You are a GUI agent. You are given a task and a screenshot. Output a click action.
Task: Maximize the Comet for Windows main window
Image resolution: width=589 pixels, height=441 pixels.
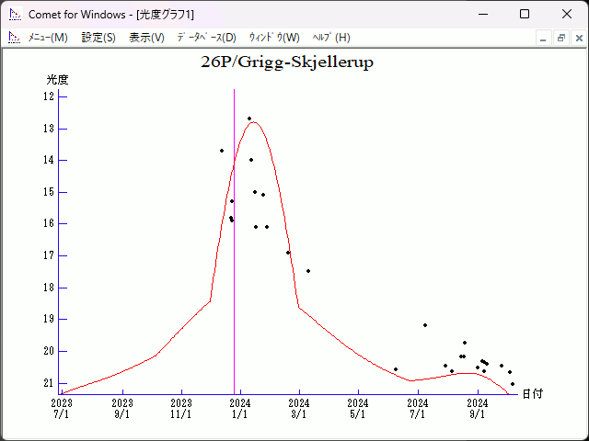(x=525, y=15)
